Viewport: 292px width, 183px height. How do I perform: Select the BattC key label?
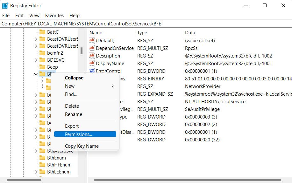(x=53, y=32)
